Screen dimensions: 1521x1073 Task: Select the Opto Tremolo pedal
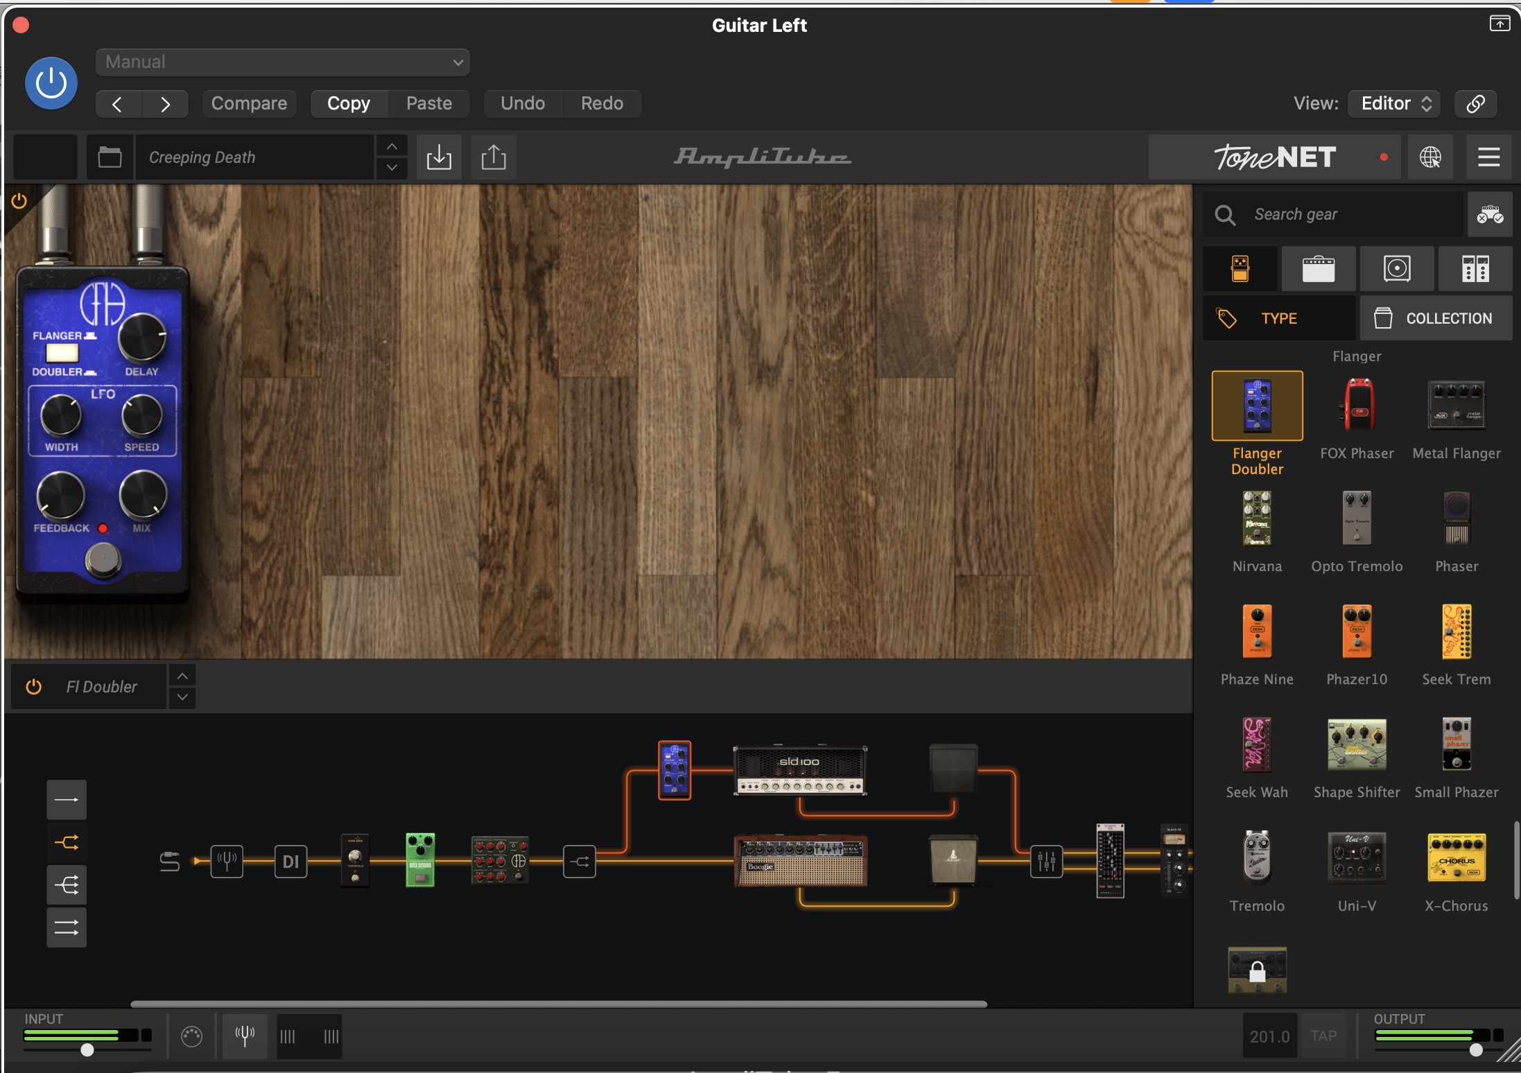tap(1357, 518)
